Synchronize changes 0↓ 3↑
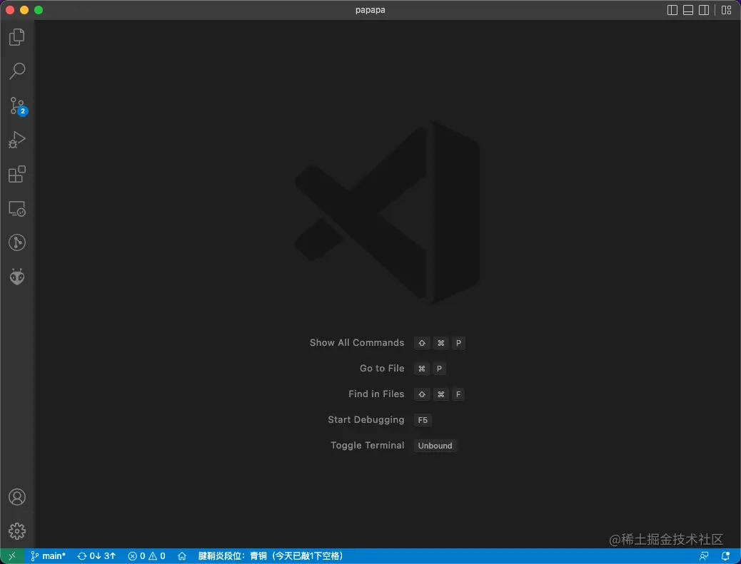The width and height of the screenshot is (741, 564). tap(97, 556)
